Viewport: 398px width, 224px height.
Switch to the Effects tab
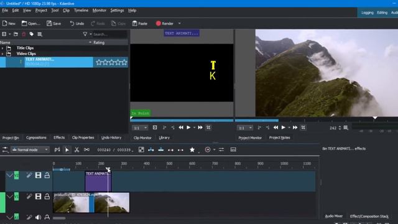tap(59, 138)
